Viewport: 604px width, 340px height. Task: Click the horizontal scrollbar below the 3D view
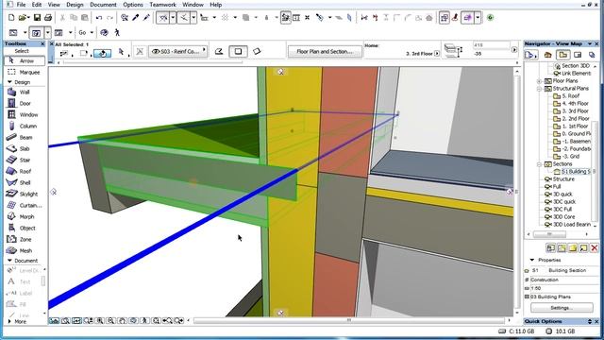click(348, 320)
